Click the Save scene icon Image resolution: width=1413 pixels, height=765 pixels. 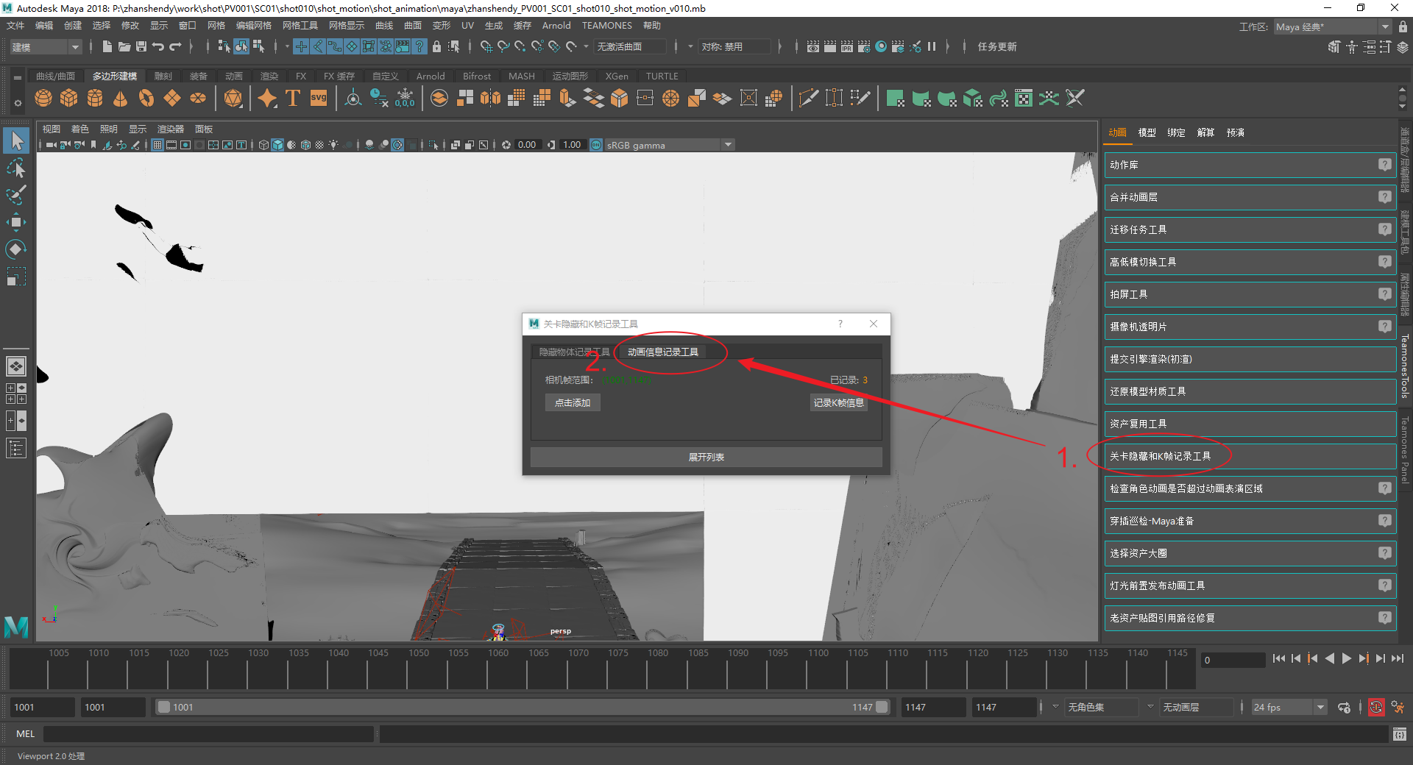[141, 46]
